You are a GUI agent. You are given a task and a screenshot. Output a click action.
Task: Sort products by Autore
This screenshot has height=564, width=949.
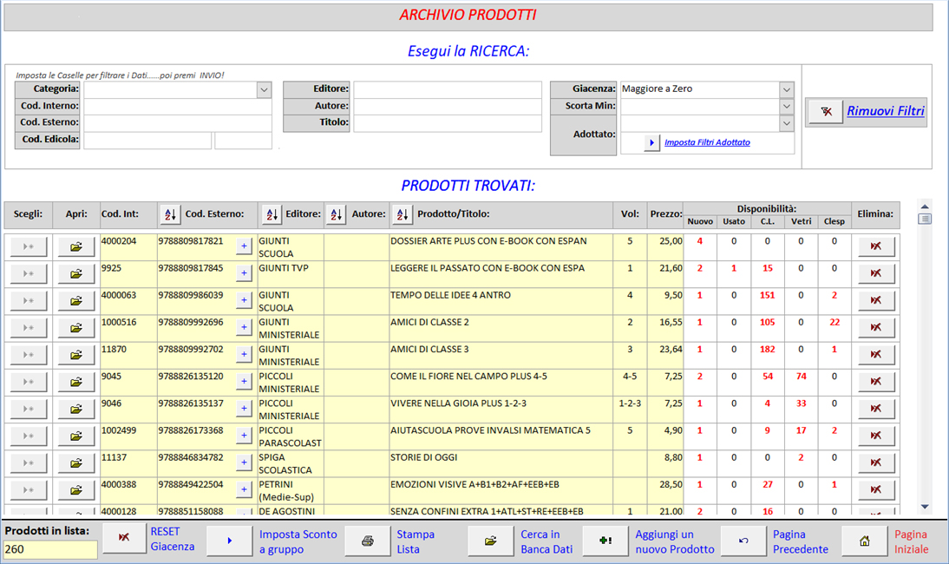click(x=336, y=214)
